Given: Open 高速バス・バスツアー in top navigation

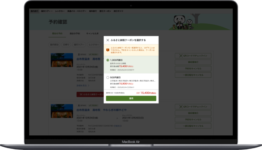Looking at the screenshot, I should tap(77, 11).
